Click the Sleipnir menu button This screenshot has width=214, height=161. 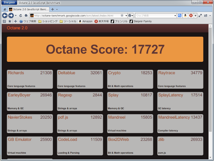(x=9, y=2)
